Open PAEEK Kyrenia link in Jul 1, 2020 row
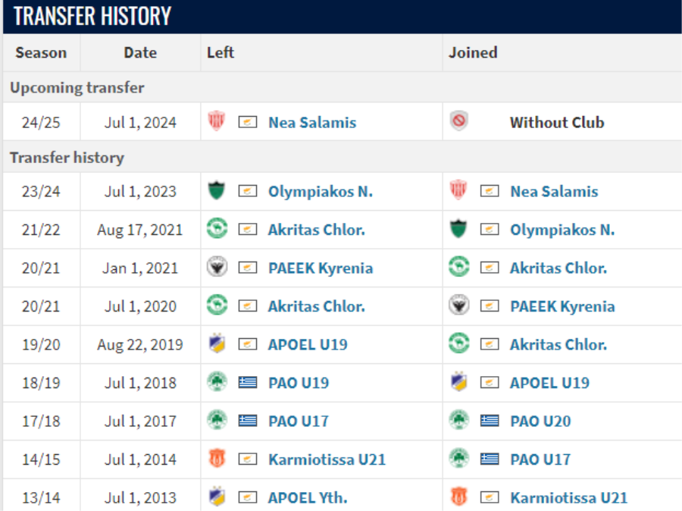682x511 pixels. click(x=562, y=306)
